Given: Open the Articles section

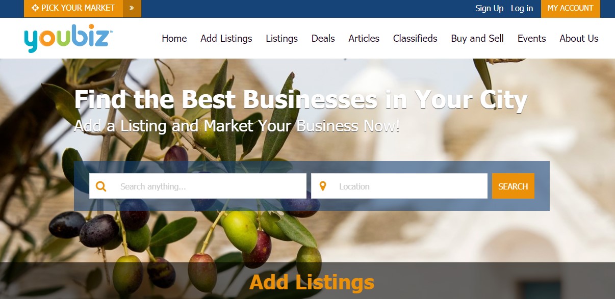Looking at the screenshot, I should coord(364,38).
